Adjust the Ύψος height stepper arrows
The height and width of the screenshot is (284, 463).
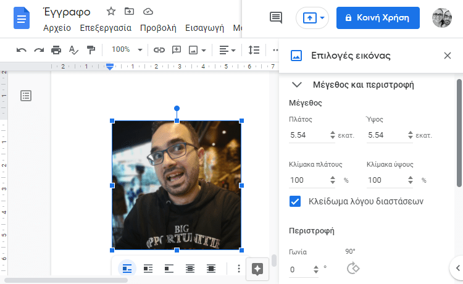[x=411, y=135]
